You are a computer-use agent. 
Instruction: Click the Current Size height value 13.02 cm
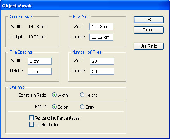tap(37, 37)
